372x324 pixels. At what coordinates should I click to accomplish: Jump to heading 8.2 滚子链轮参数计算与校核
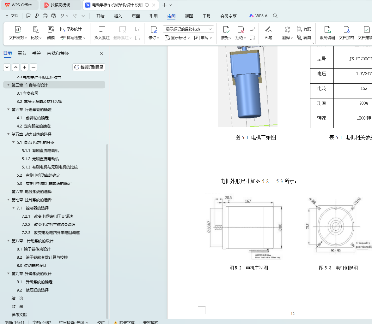click(x=46, y=257)
